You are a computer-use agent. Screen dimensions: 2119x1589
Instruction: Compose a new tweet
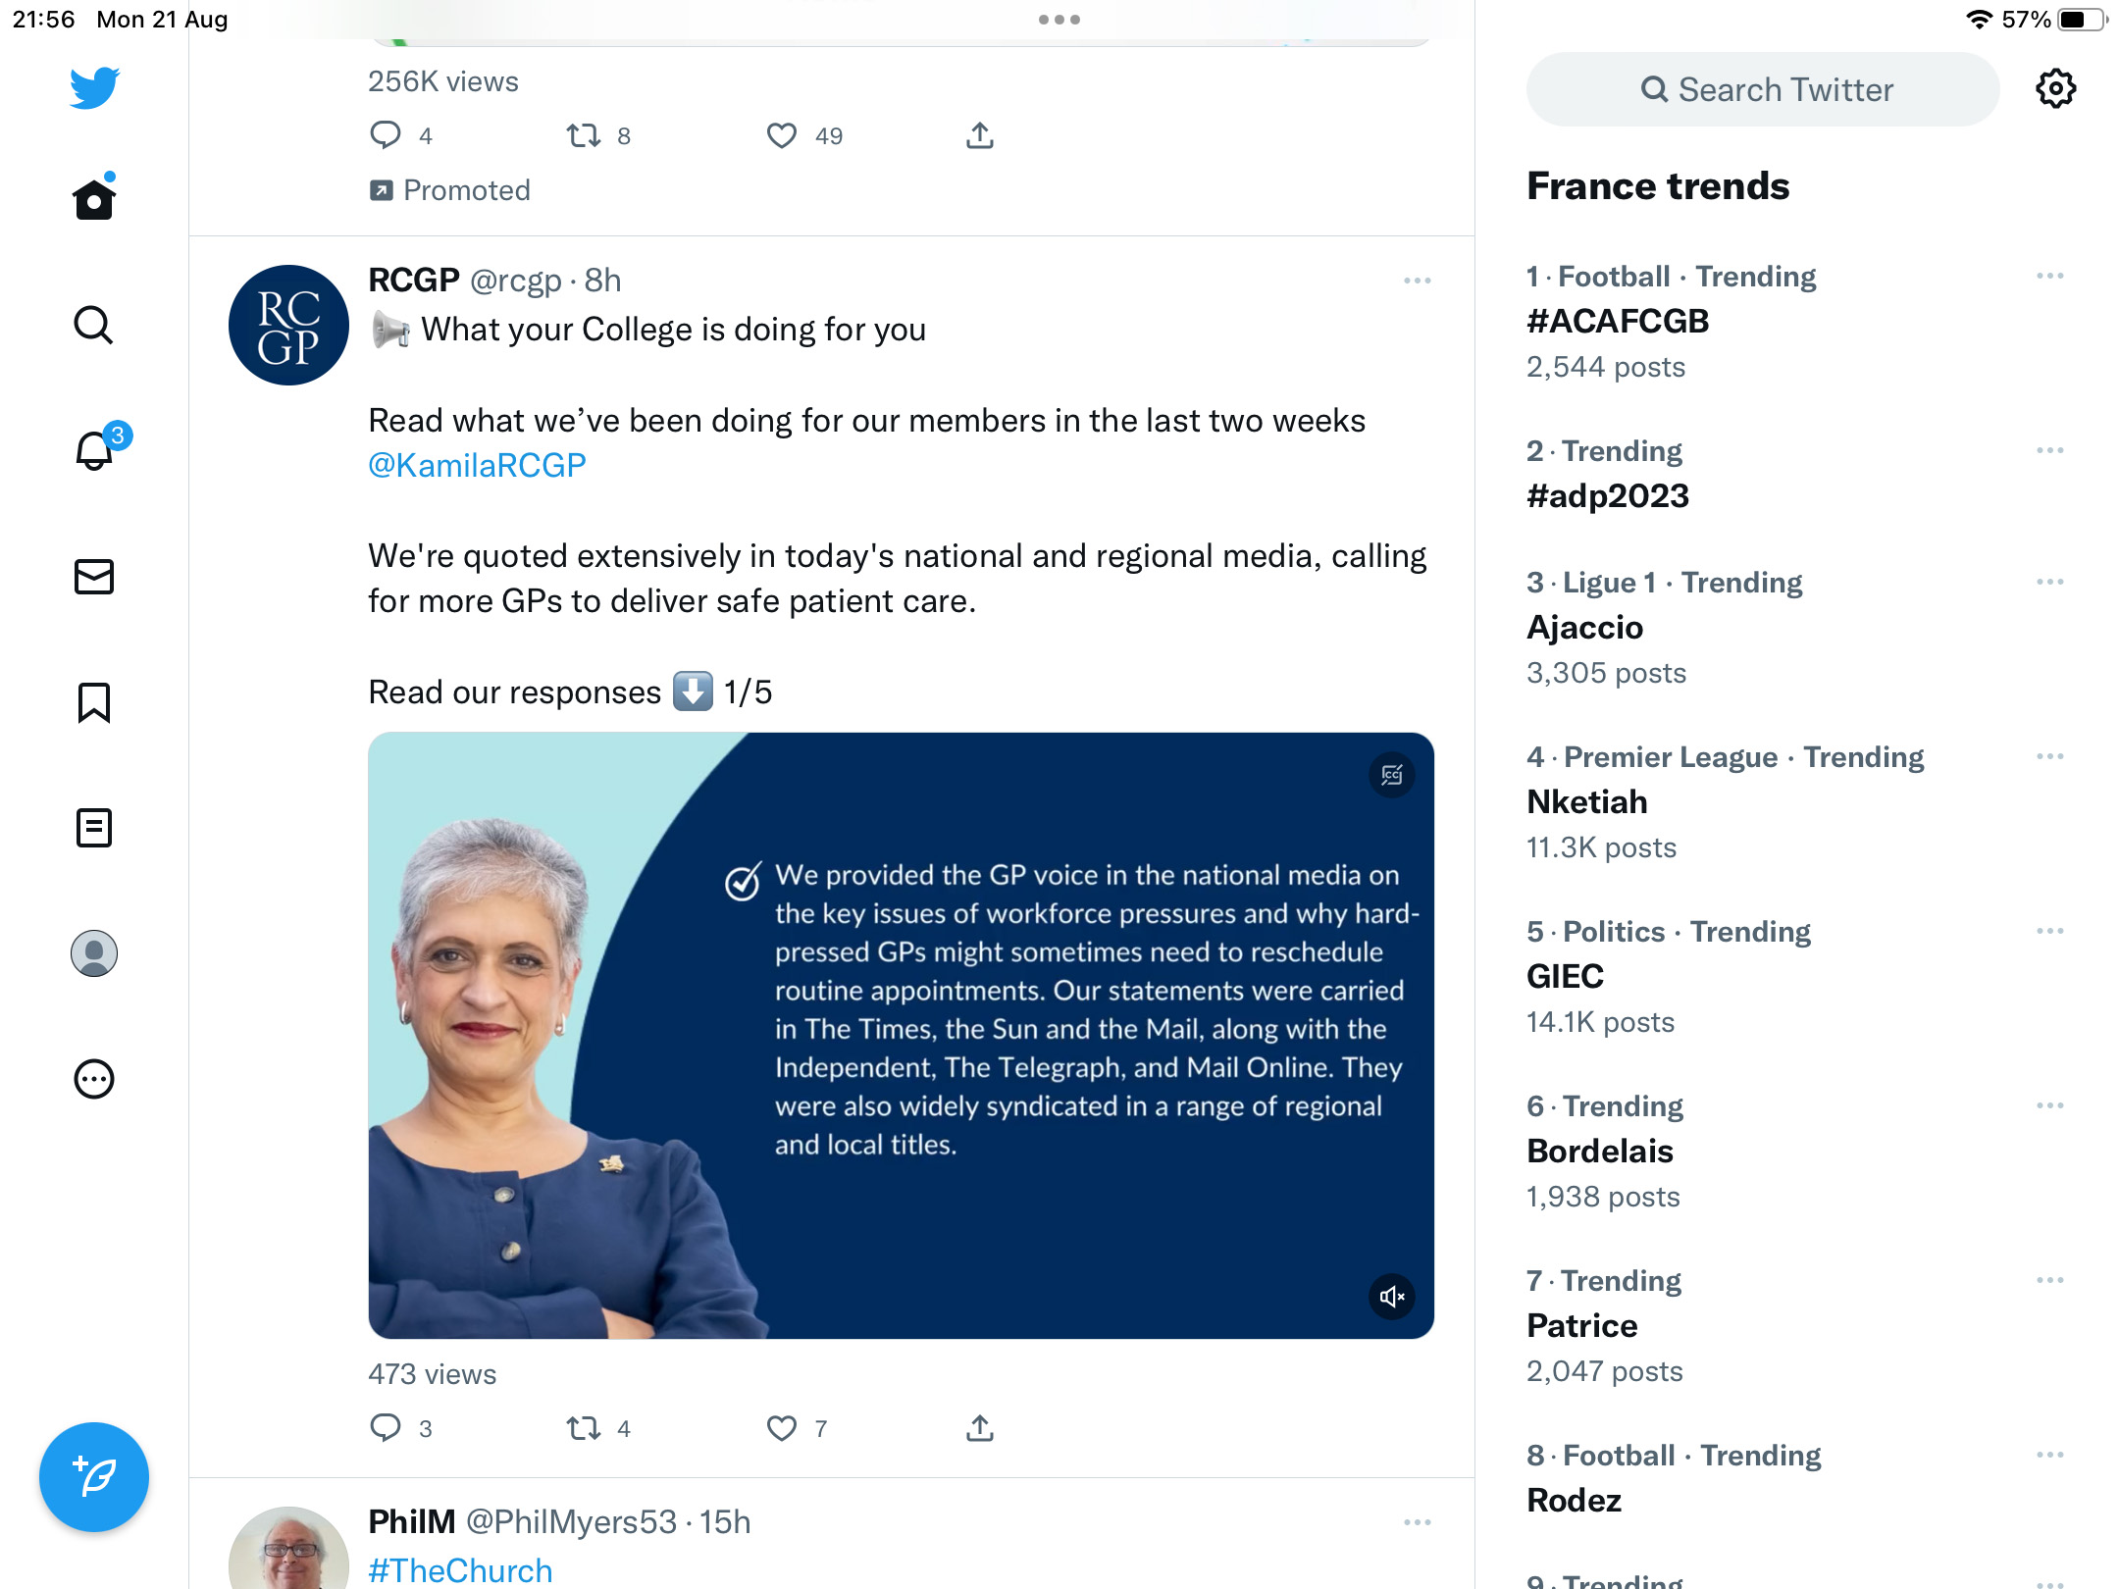click(x=94, y=1476)
